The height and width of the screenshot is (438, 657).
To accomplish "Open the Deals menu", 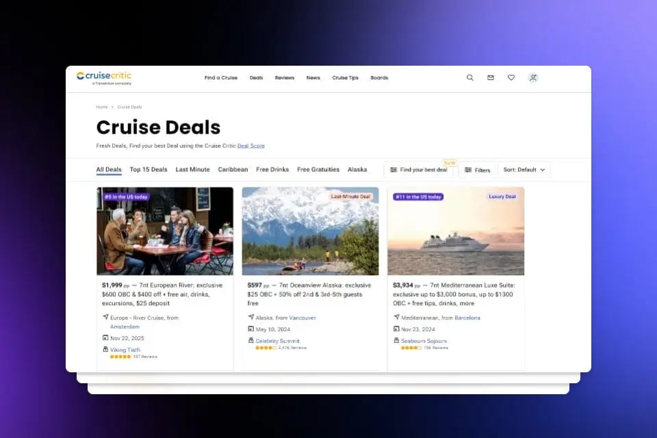I will point(256,77).
